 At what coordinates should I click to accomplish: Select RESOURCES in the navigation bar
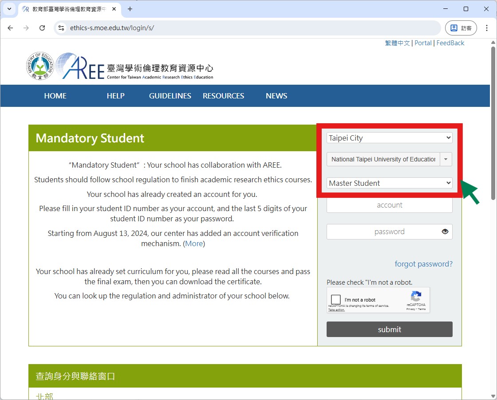223,96
